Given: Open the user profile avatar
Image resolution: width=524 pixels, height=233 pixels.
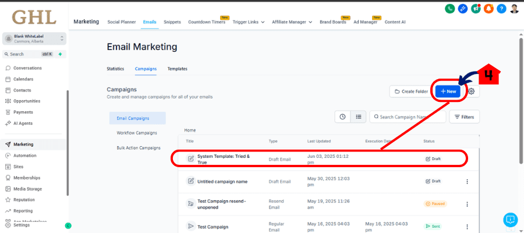Looking at the screenshot, I should [x=514, y=9].
